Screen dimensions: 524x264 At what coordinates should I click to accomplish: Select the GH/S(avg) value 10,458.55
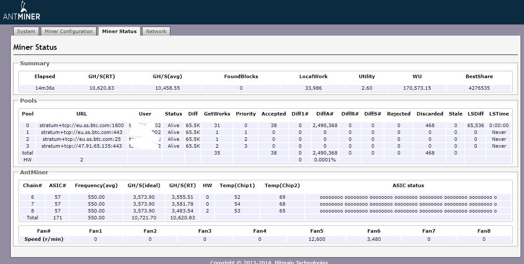pyautogui.click(x=167, y=88)
